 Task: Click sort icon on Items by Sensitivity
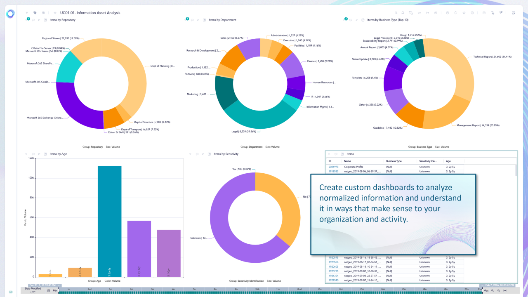coord(203,154)
